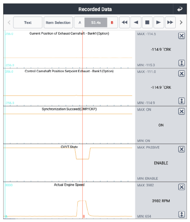Viewport: 190px width, 222px height.
Task: Click MAX: 3982 text
Action: 146,185
